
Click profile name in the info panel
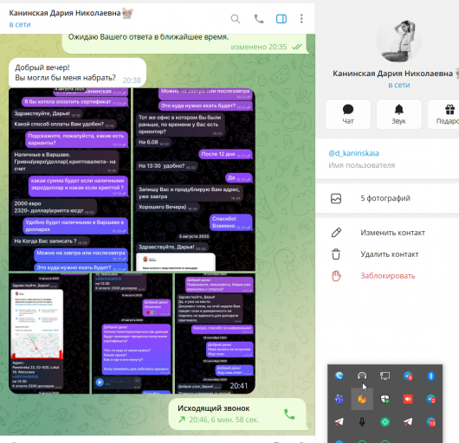392,74
